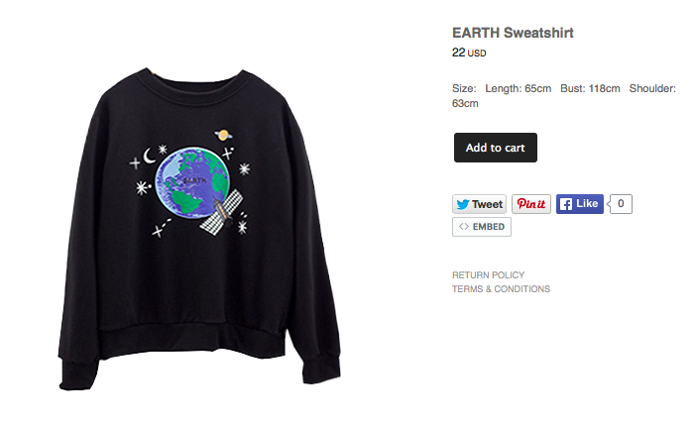Click the angle-brackets embed icon

(x=463, y=227)
